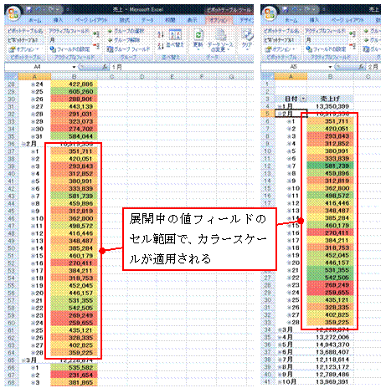Toggle the expand button beside day 30
This screenshot has width=386, height=388.
(33, 129)
